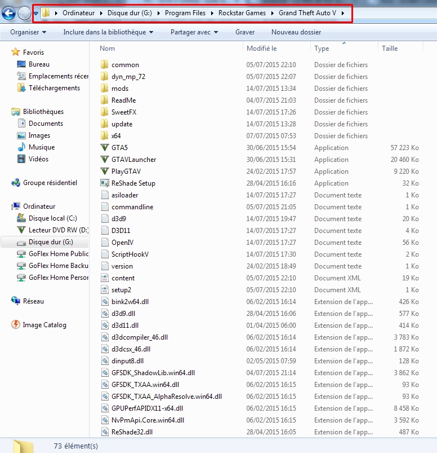437x453 pixels.
Task: Select the update folder
Action: (x=122, y=124)
